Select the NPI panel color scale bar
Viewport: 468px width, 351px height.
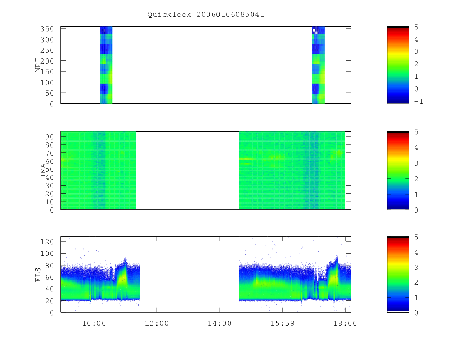(x=398, y=65)
